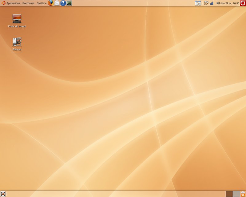246x197 pixels.
Task: Open the Trash applet in bottom panel
Action: (243, 194)
